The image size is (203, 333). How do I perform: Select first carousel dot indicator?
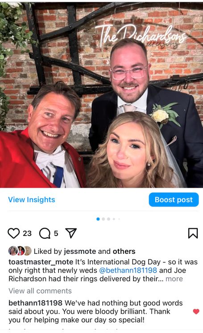point(98,219)
